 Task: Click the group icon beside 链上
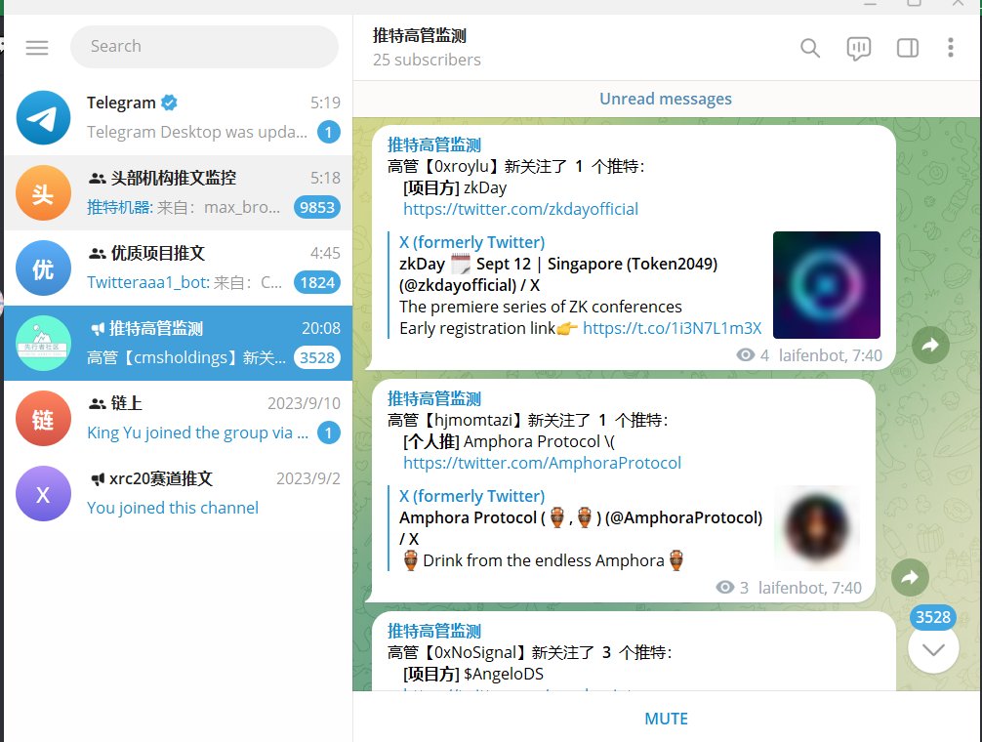97,404
